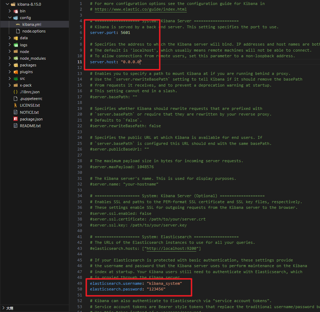Screen dimensions: 320x312
Task: Click the "123456" password value
Action: tap(156, 289)
